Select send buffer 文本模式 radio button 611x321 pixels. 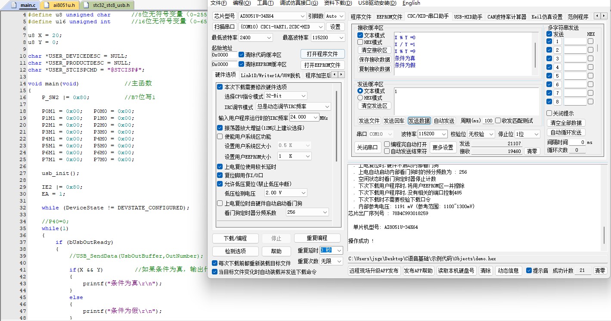click(360, 91)
